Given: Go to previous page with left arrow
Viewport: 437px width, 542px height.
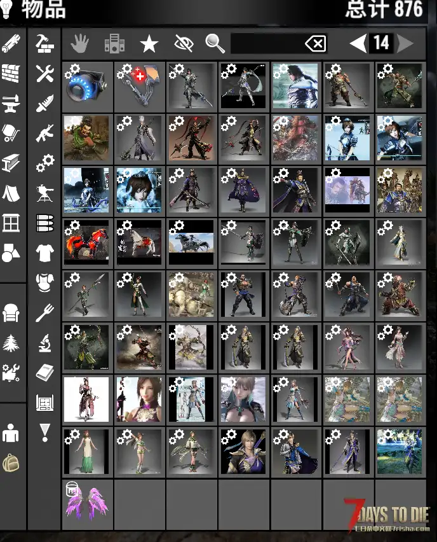Looking at the screenshot, I should coord(358,43).
